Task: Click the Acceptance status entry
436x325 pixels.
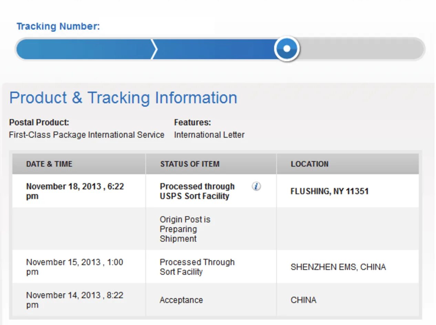Action: click(x=181, y=300)
